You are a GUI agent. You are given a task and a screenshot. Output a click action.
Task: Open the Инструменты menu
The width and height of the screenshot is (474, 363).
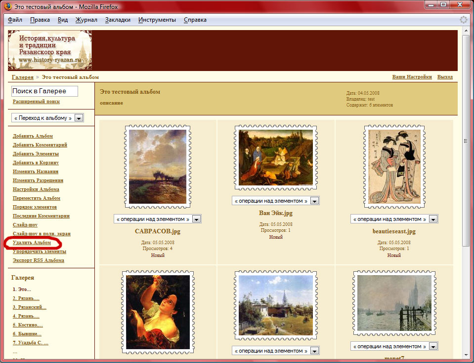(x=157, y=20)
